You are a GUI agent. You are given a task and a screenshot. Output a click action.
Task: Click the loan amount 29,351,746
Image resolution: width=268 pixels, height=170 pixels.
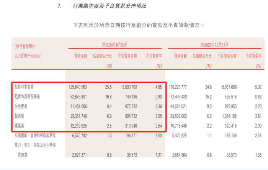point(78,116)
